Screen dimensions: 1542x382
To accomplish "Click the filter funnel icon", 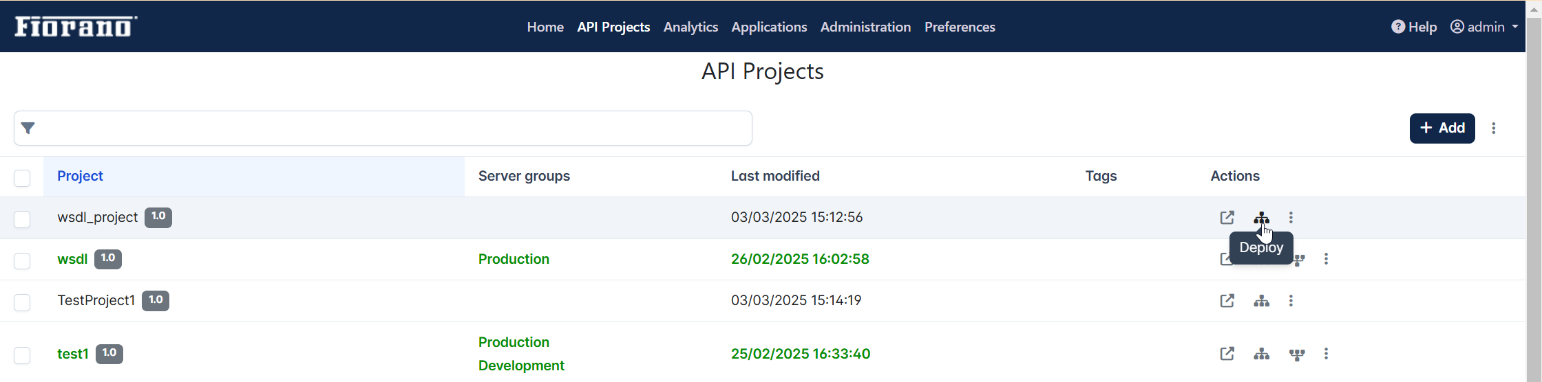I will [x=28, y=128].
